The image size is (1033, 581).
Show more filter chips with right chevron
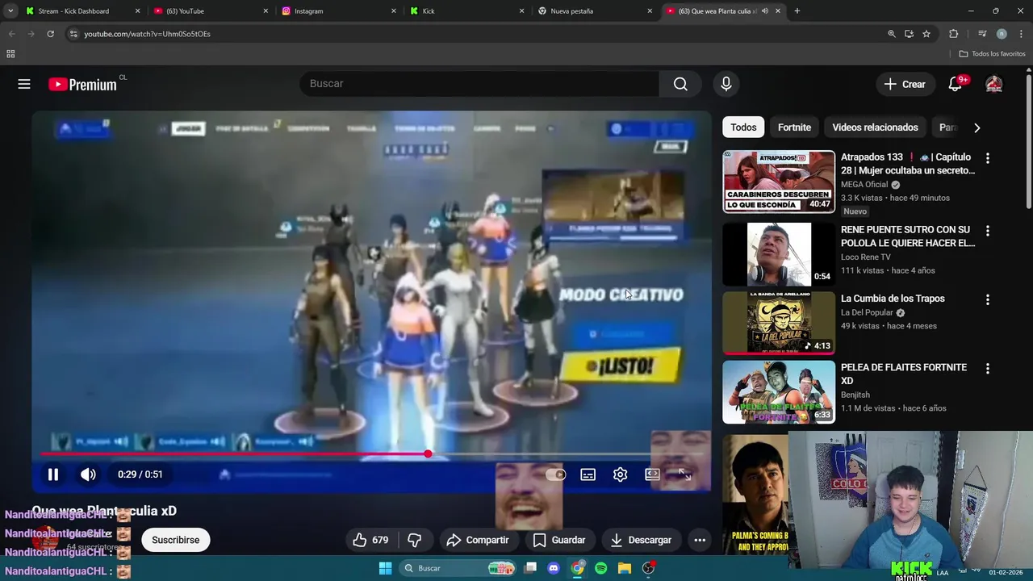pos(977,127)
